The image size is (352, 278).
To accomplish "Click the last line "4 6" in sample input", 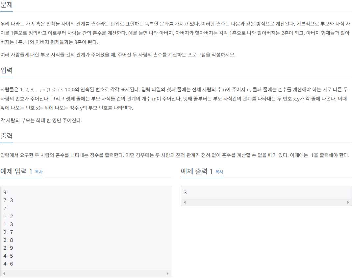I will pos(8,264).
